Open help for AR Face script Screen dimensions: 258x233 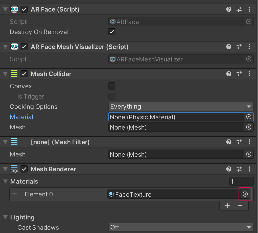(229, 9)
